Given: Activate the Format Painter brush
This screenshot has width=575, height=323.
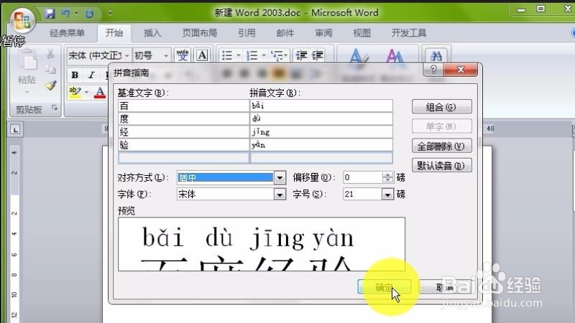Looking at the screenshot, I should [50, 85].
